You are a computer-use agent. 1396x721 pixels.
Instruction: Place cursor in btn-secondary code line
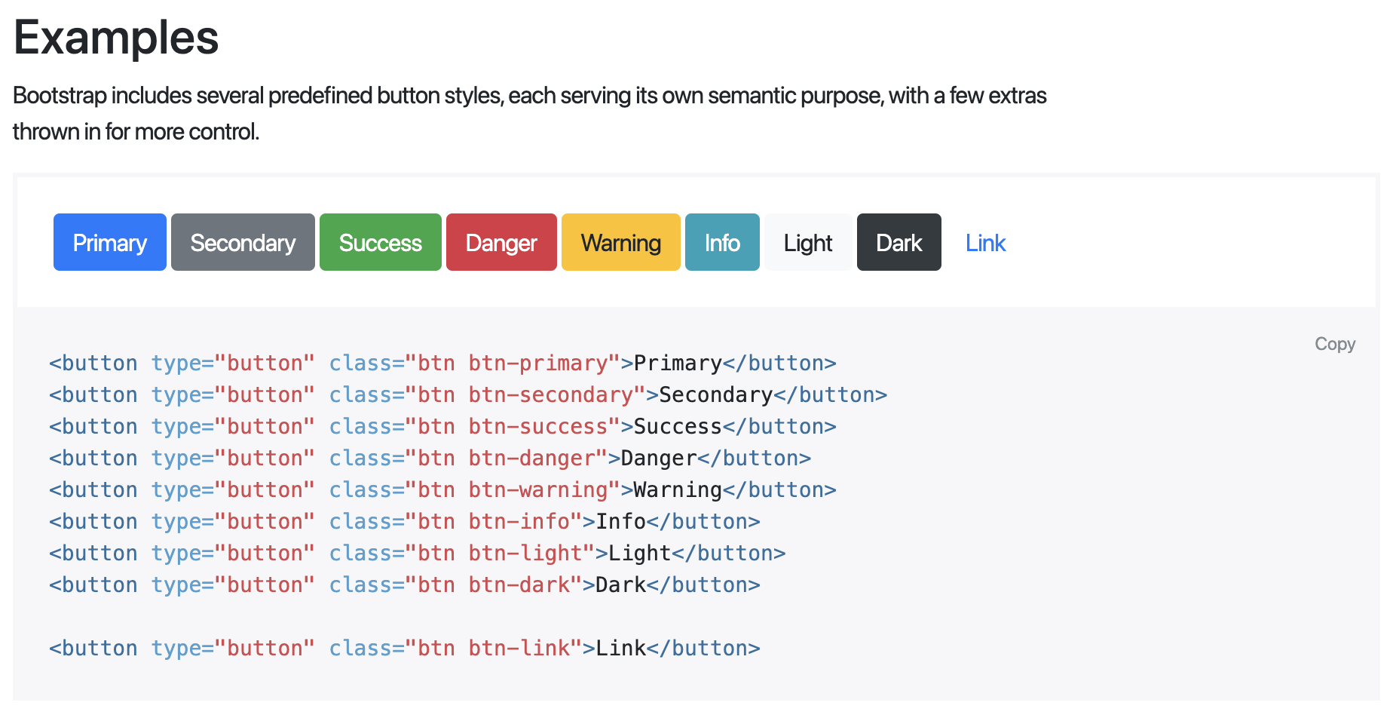[x=467, y=395]
